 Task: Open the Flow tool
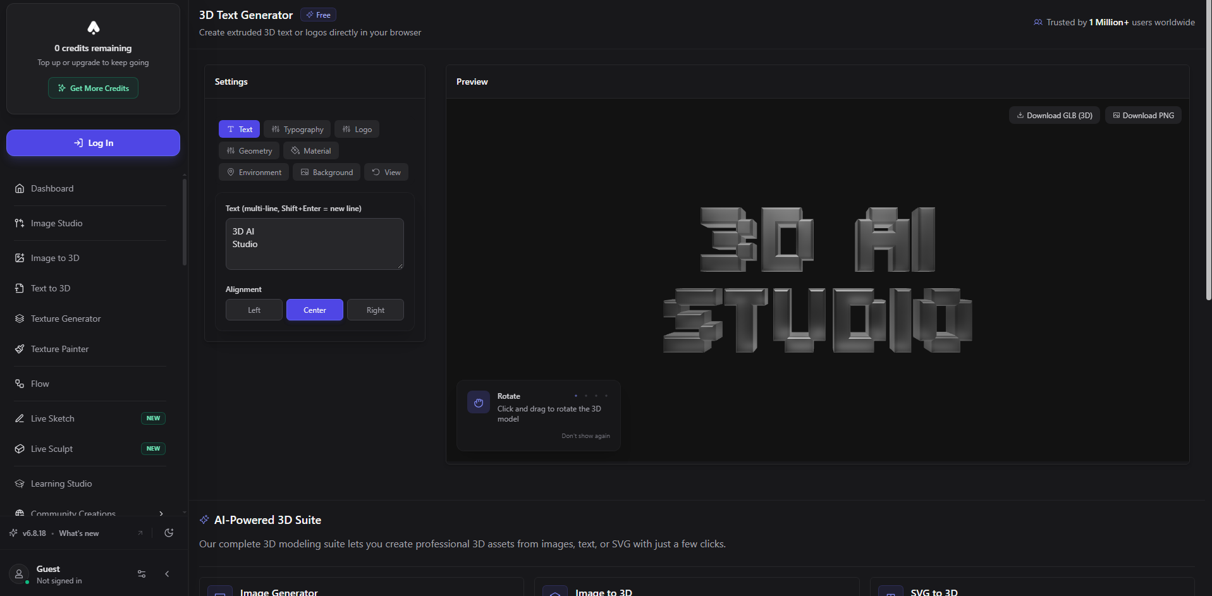(90, 384)
